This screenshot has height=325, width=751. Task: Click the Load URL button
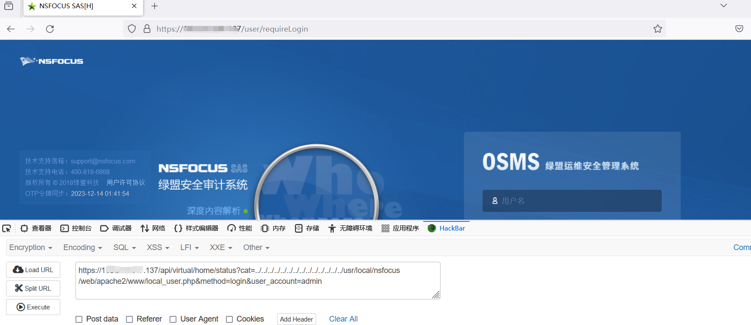point(33,270)
